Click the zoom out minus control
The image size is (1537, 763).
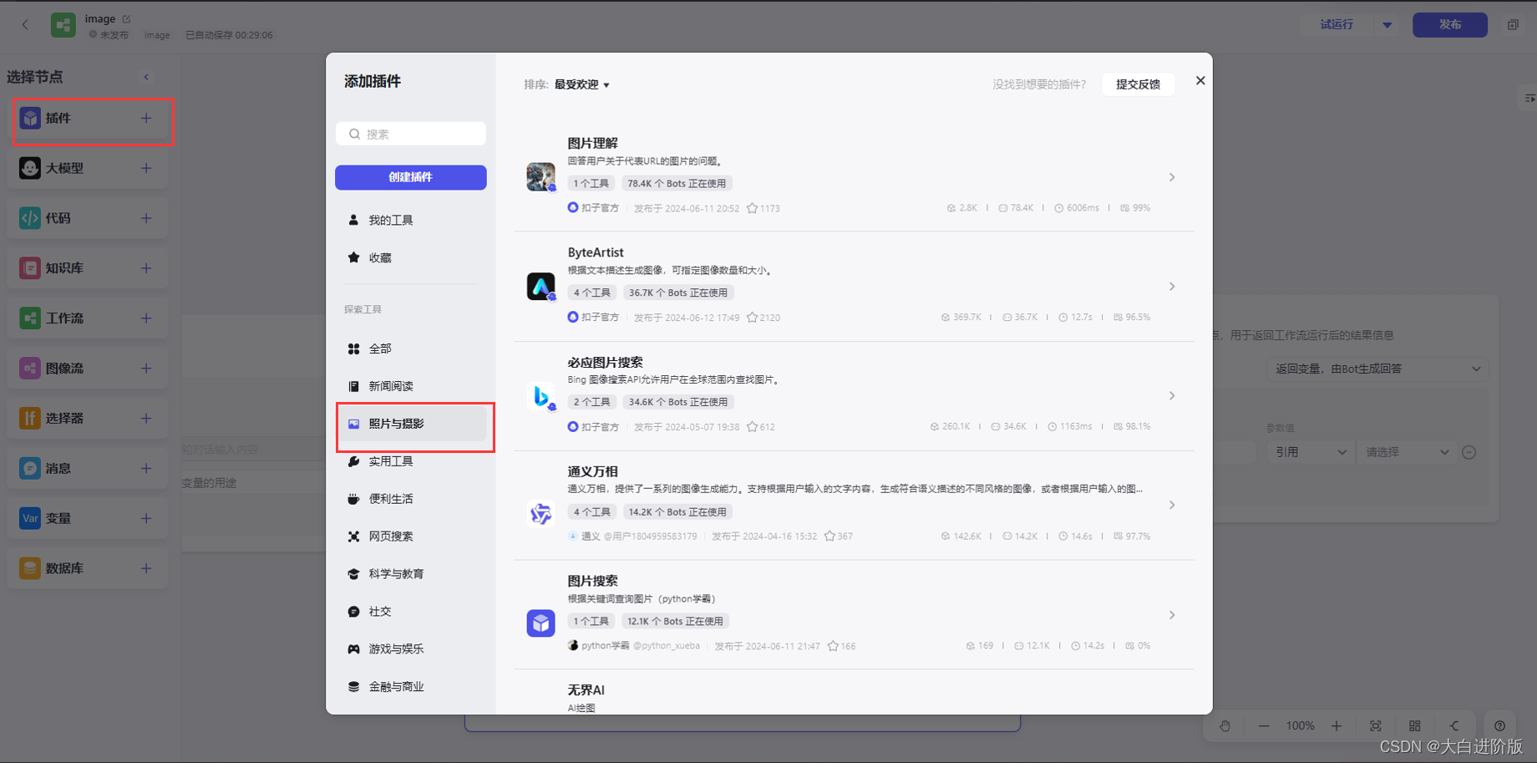point(1263,725)
